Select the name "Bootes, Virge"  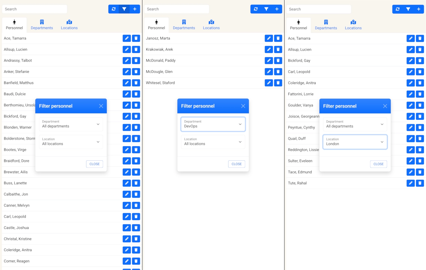coord(15,150)
